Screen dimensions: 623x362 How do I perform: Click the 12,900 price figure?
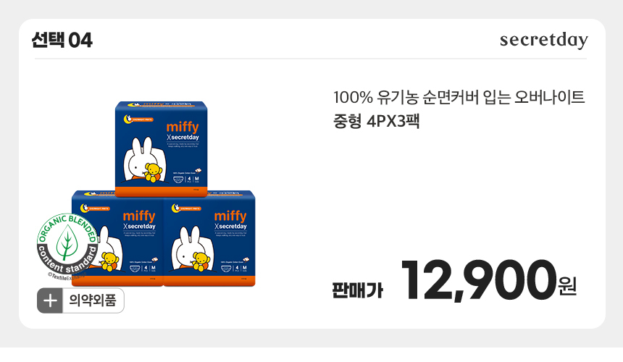(478, 280)
